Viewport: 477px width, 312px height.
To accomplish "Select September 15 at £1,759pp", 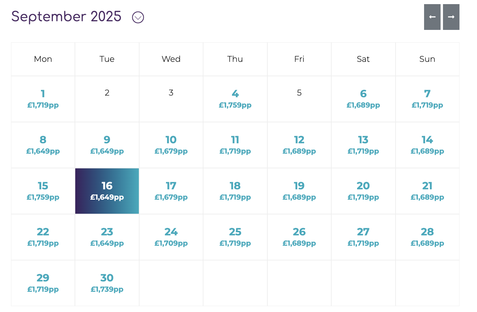I will (x=43, y=191).
